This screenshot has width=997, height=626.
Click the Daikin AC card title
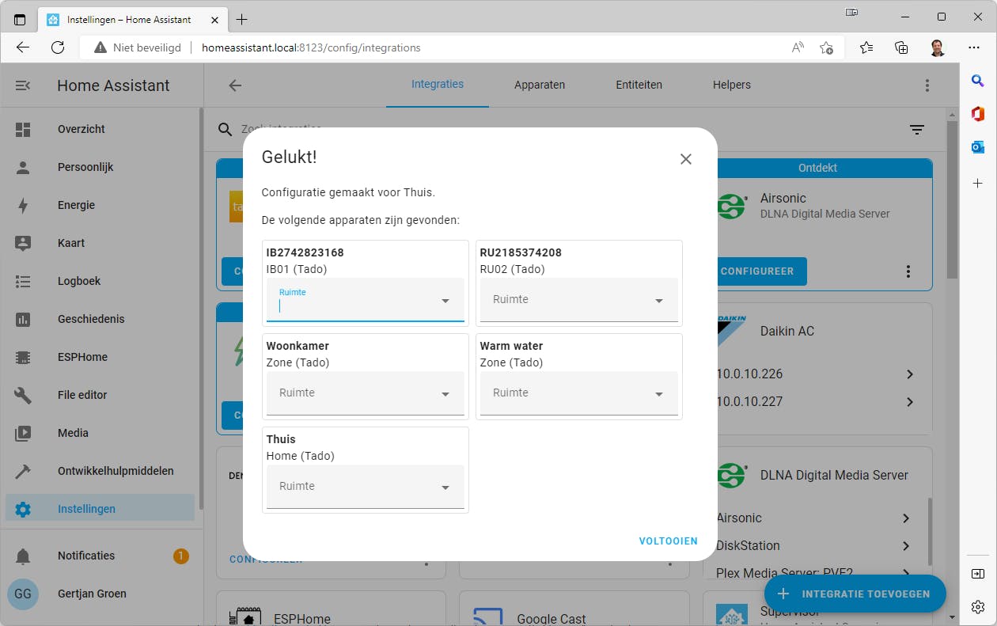787,331
